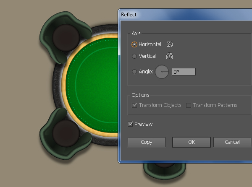
Task: Click the Copy button
Action: click(x=147, y=142)
